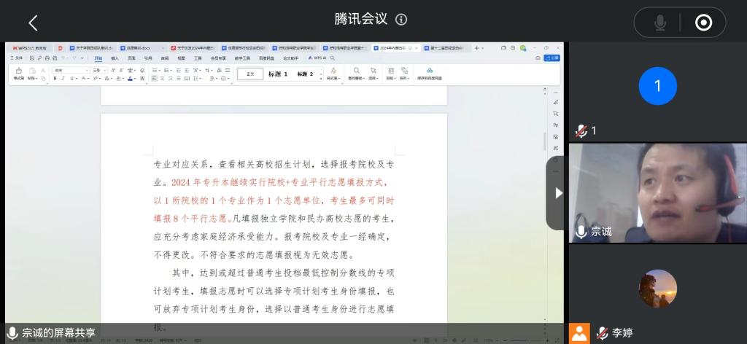Switch to the 插入 ribbon tab
The width and height of the screenshot is (747, 344).
115,58
